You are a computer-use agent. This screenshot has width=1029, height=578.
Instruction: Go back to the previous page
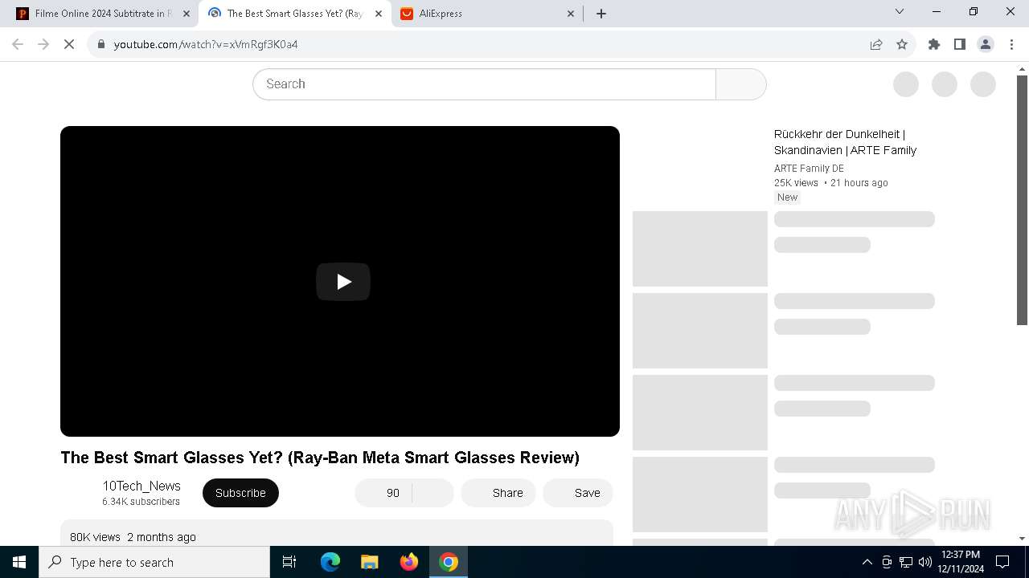point(18,44)
